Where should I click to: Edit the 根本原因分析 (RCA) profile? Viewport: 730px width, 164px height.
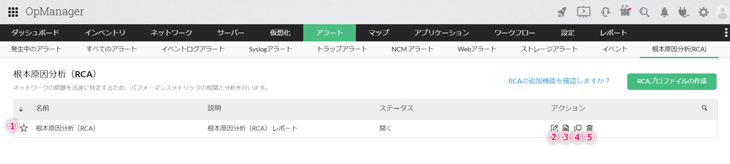pyautogui.click(x=554, y=128)
